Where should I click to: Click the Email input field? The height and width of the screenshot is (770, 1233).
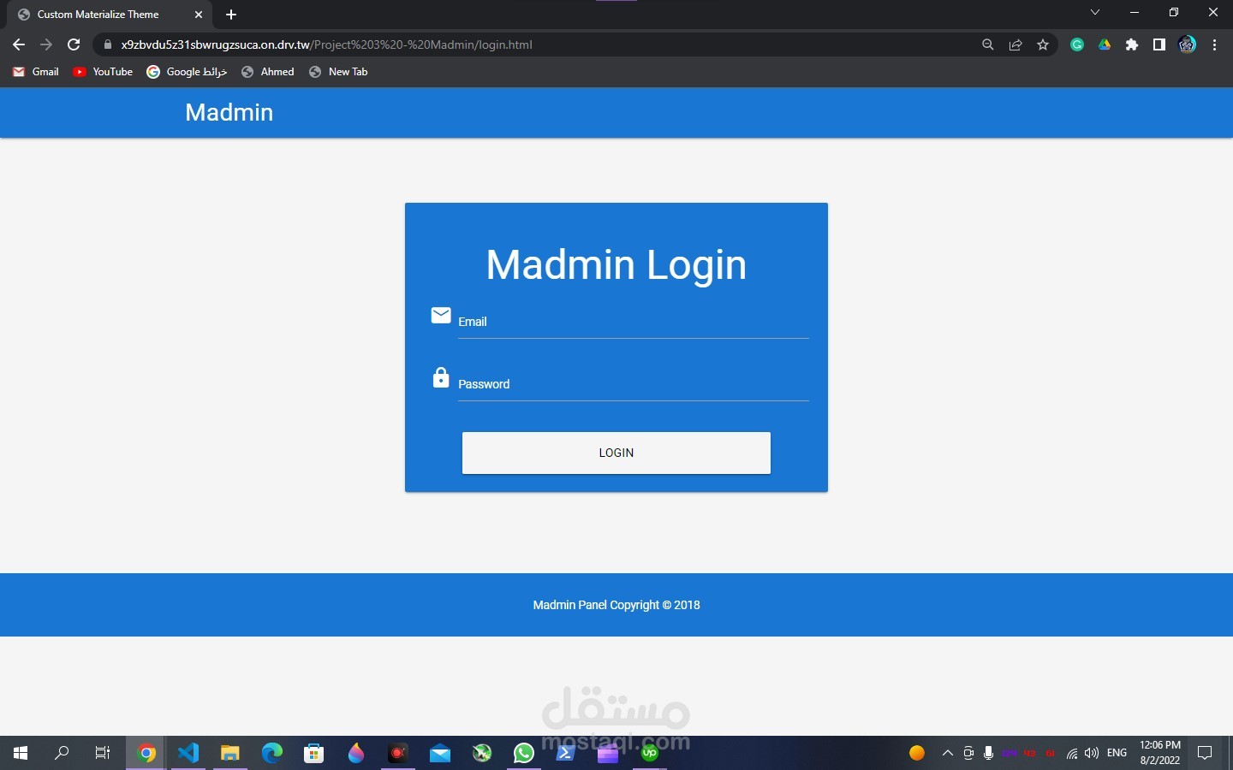point(634,322)
